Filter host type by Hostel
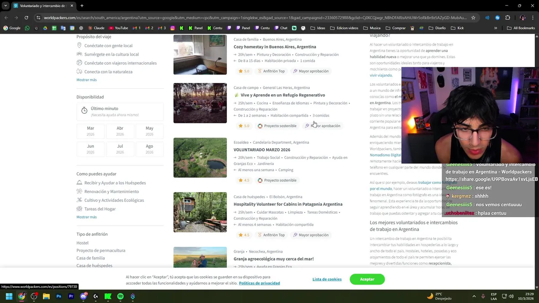 pos(83,243)
